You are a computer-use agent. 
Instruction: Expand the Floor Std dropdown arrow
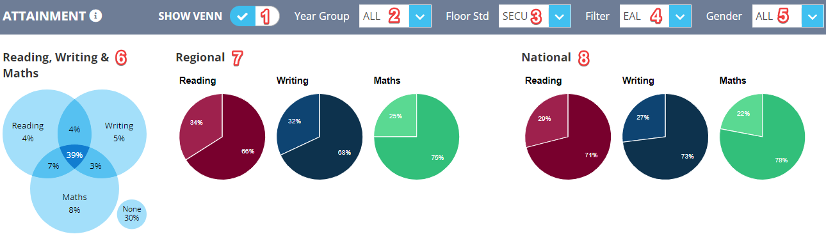click(x=559, y=17)
